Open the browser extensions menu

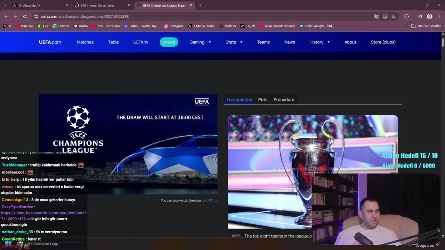(x=406, y=16)
